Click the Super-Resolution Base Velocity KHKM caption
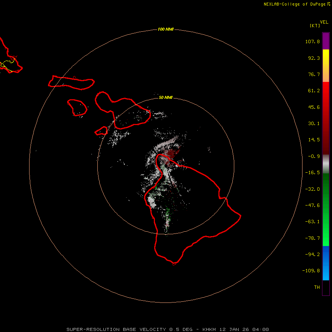Image resolution: width=332 pixels, height=332 pixels. coord(168,329)
